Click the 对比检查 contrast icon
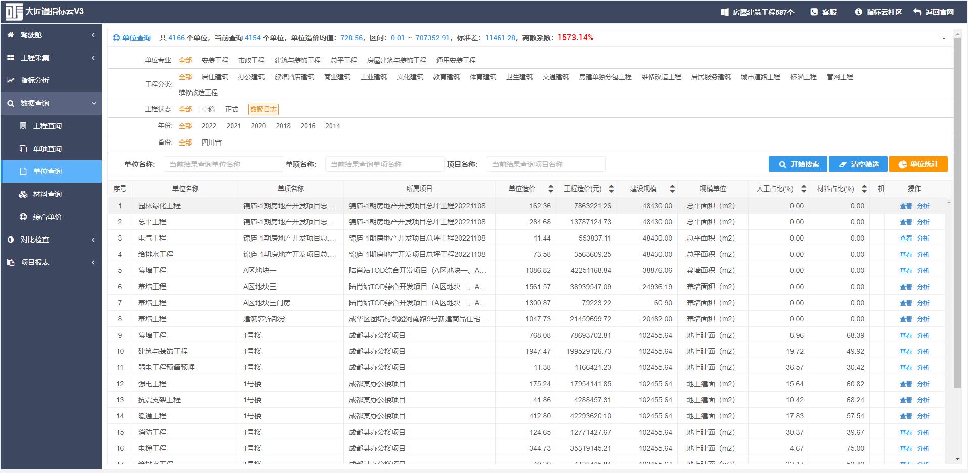 (x=11, y=240)
